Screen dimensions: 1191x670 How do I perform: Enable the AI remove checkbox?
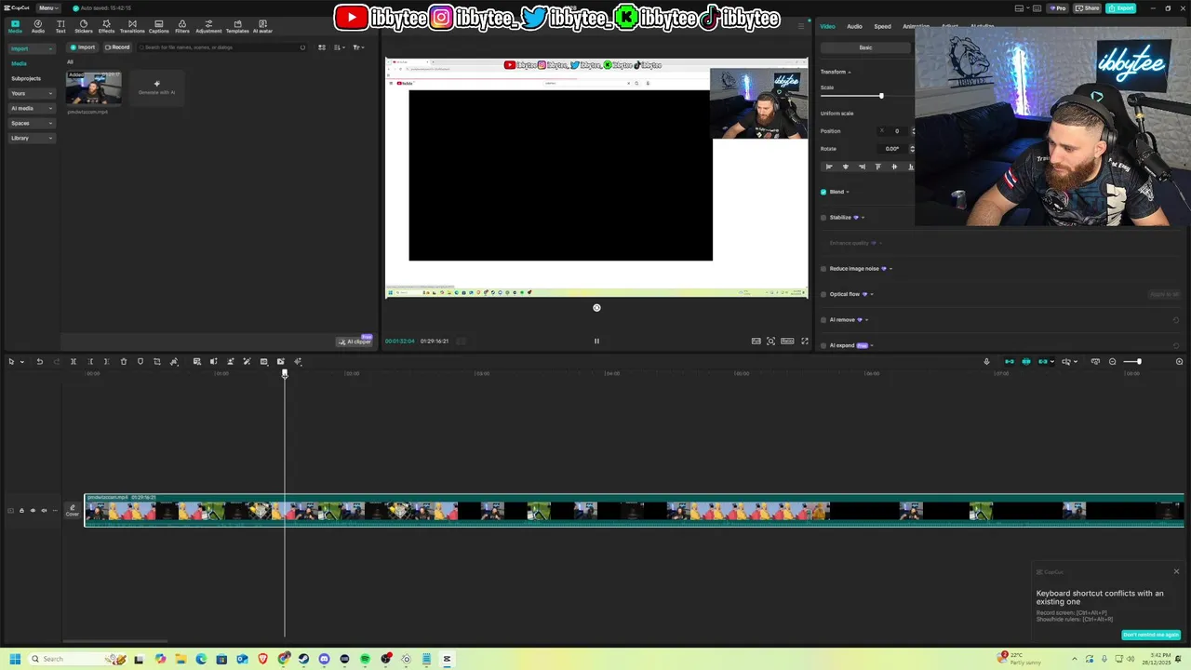(x=823, y=320)
